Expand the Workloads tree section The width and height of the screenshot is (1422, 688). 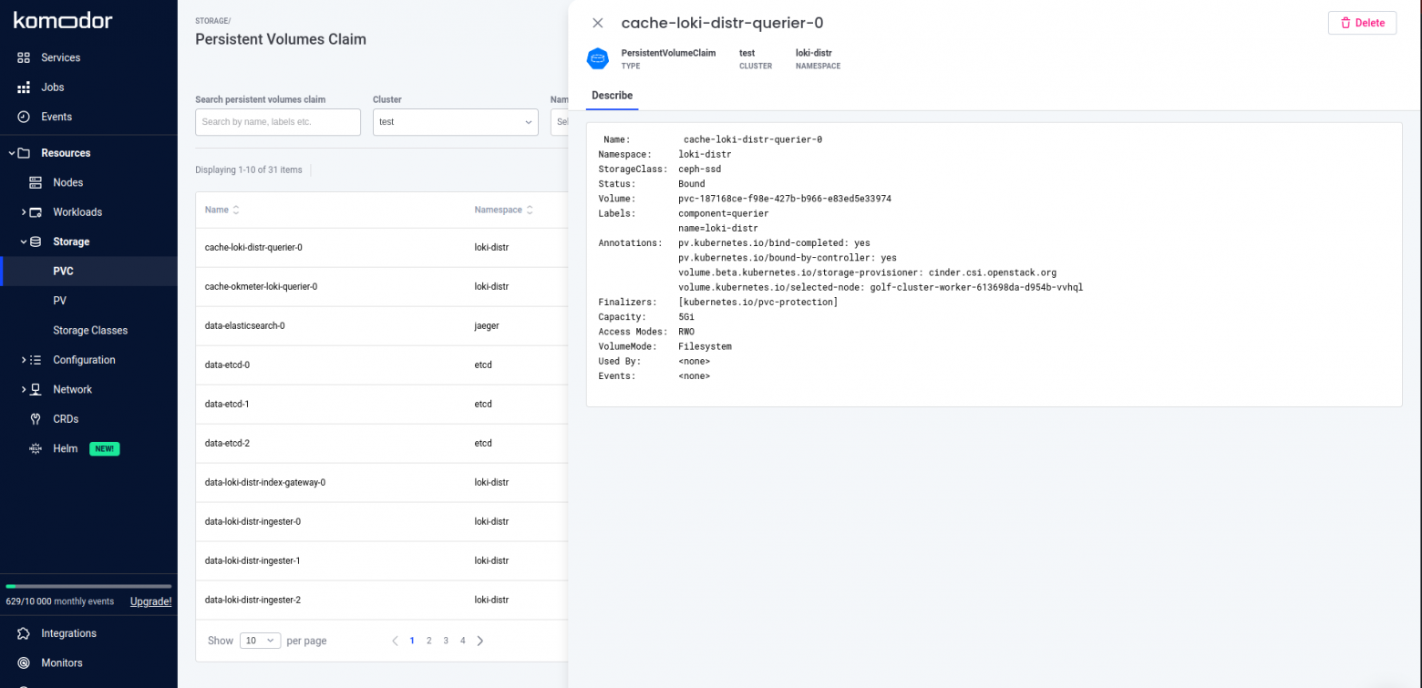click(24, 212)
